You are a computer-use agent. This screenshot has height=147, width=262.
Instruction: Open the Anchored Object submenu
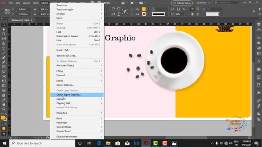click(x=77, y=65)
